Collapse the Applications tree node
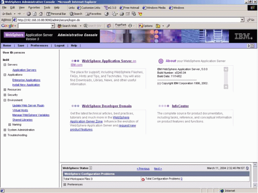Screen dimensions: 258x193 click(x=5, y=75)
